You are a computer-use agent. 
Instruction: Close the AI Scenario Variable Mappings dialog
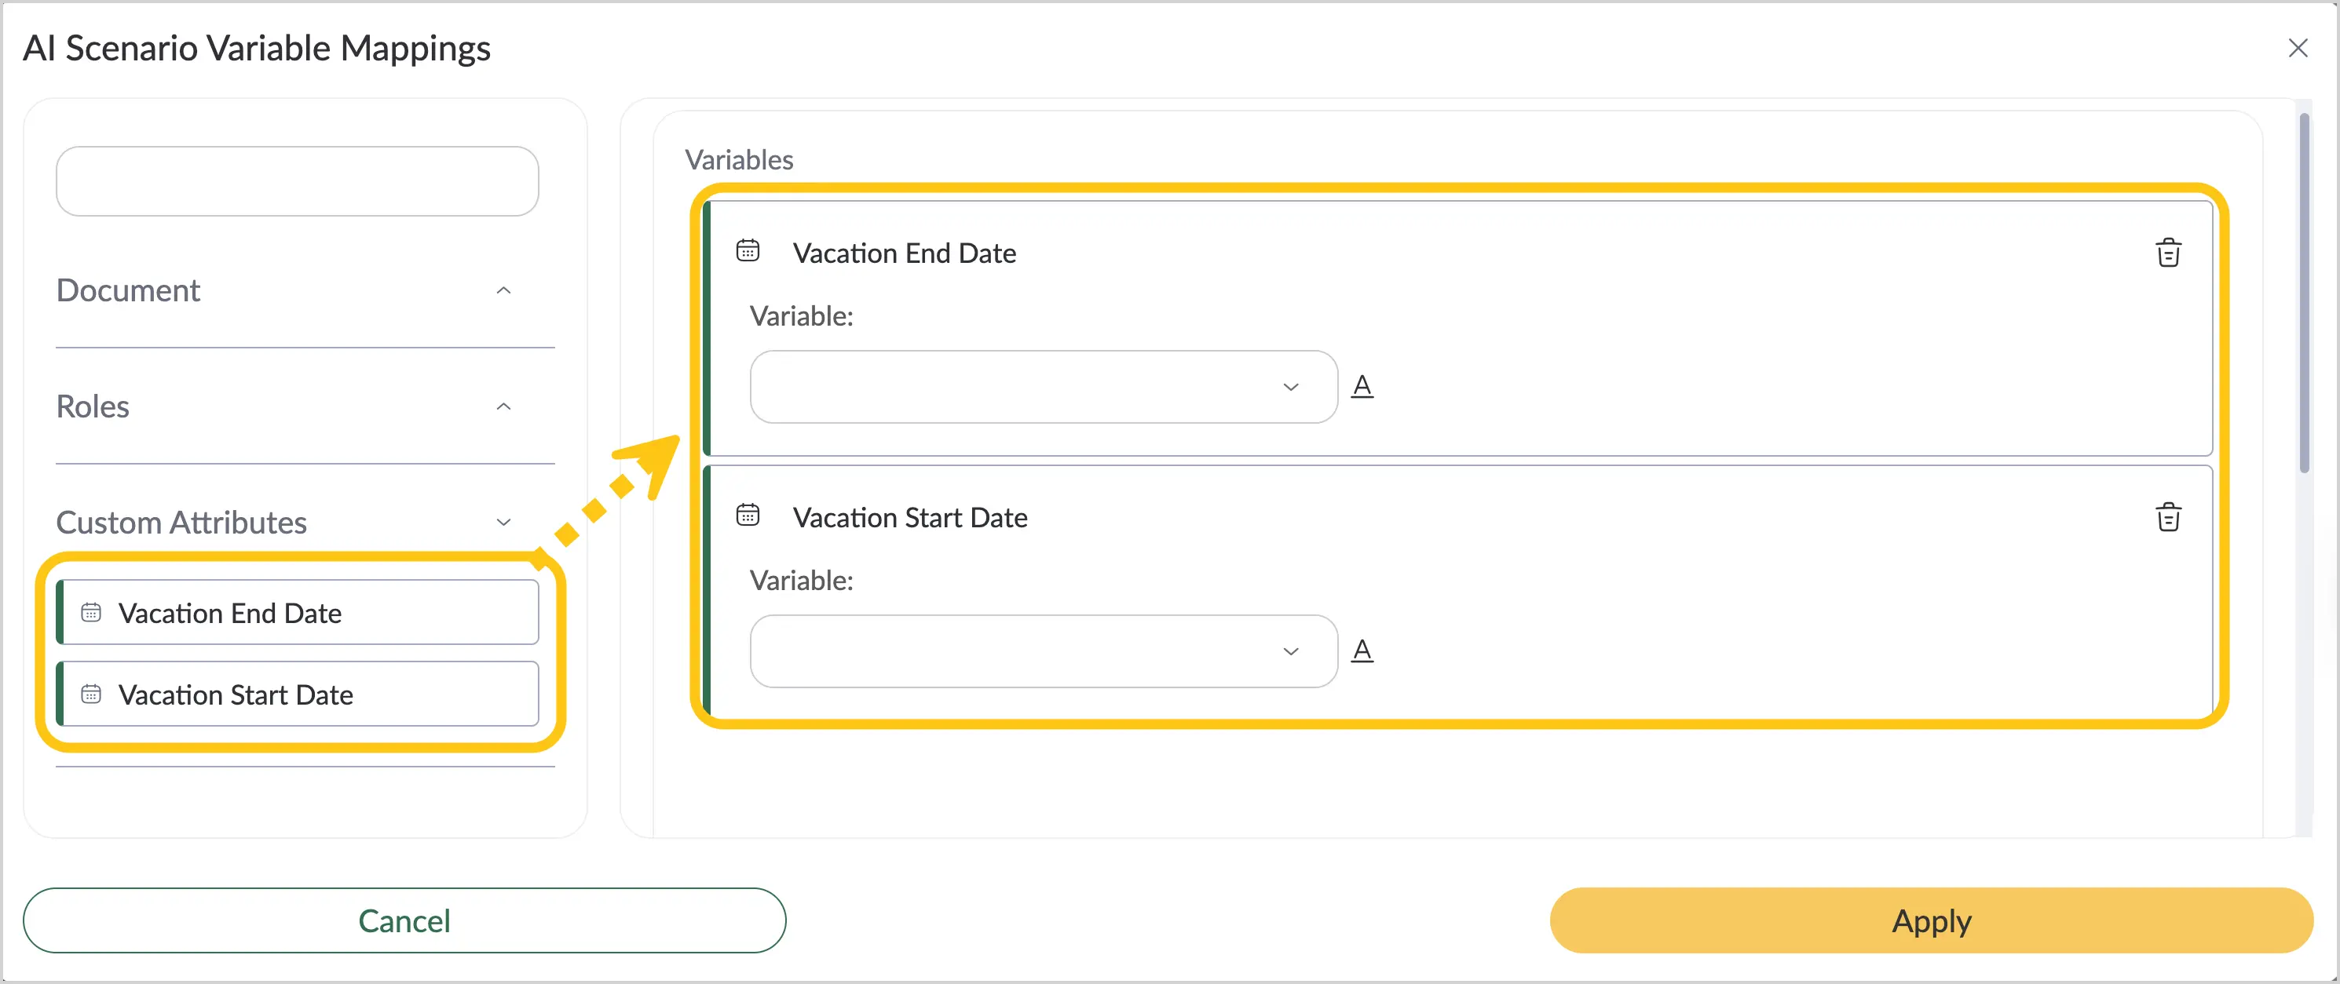[x=2298, y=48]
